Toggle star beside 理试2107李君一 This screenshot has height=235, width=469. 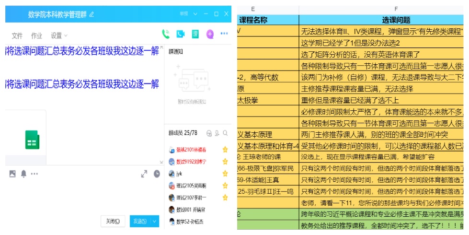coord(225,197)
